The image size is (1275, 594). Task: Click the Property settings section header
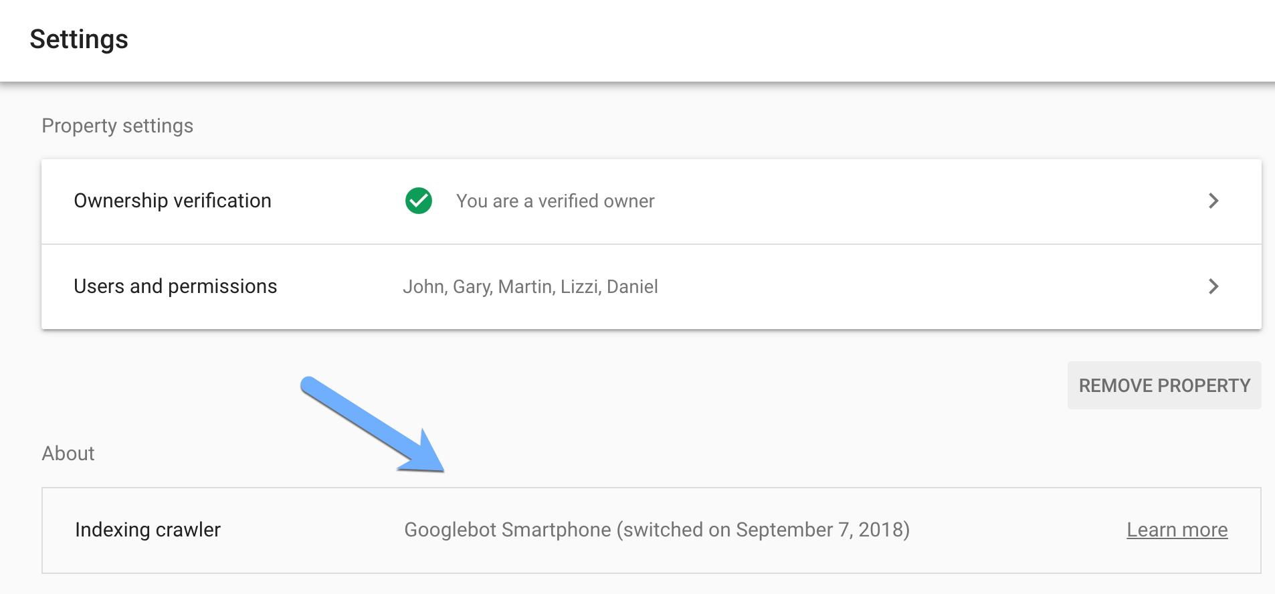point(118,125)
